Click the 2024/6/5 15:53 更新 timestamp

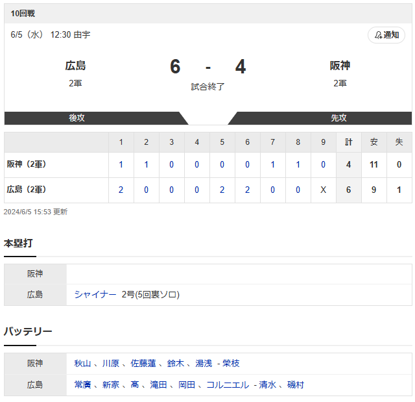click(x=36, y=212)
